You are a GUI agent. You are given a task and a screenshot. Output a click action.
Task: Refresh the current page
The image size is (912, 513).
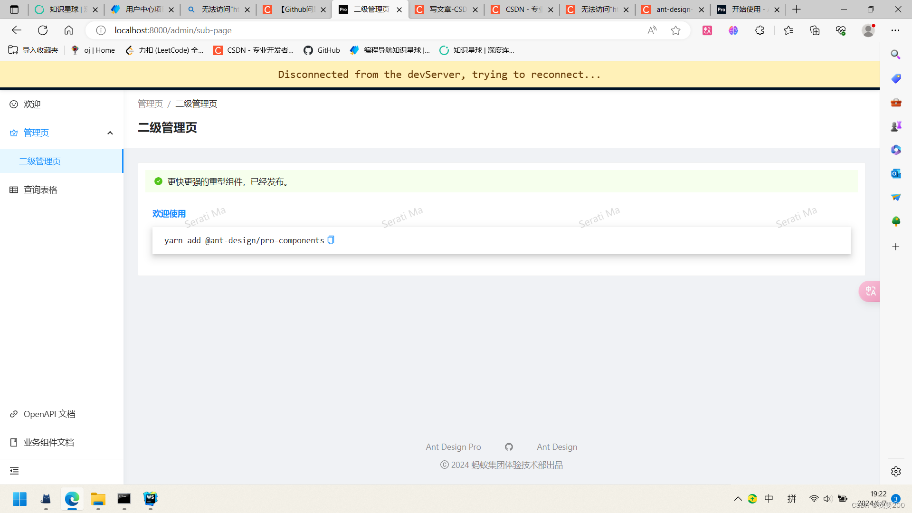(43, 30)
